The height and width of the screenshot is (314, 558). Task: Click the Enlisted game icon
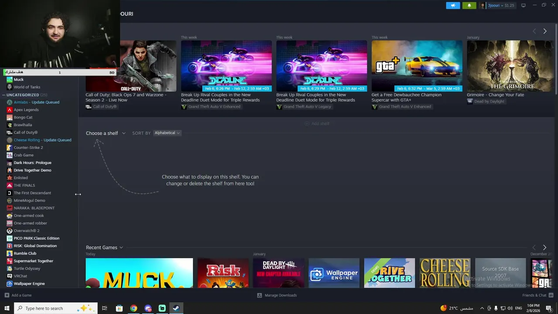[10, 178]
